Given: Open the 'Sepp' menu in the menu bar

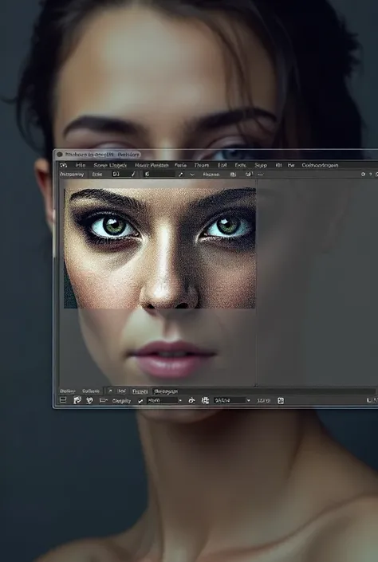Looking at the screenshot, I should tap(261, 165).
